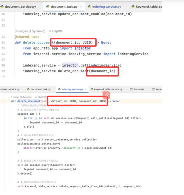The image size is (184, 195).
Task: Click Python icon on keyword_table_service.py tab
Action: pos(92,89)
